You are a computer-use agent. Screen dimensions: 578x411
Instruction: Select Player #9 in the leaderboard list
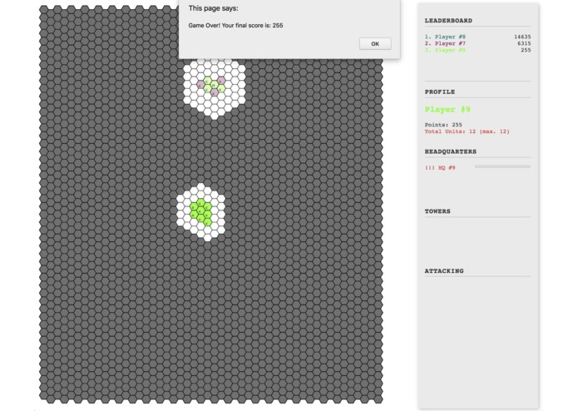[x=445, y=50]
